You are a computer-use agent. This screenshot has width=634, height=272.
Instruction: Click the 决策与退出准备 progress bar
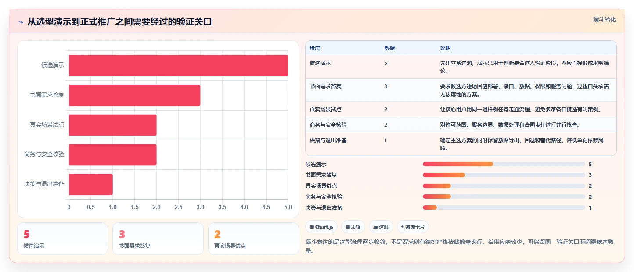(504, 208)
